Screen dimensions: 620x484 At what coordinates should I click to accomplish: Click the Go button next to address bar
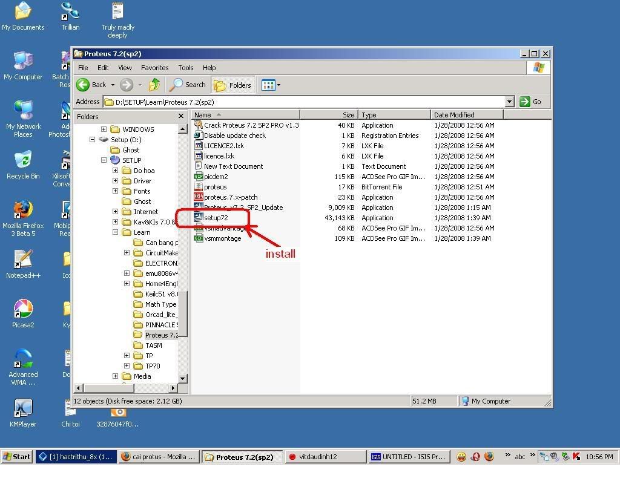tap(530, 102)
